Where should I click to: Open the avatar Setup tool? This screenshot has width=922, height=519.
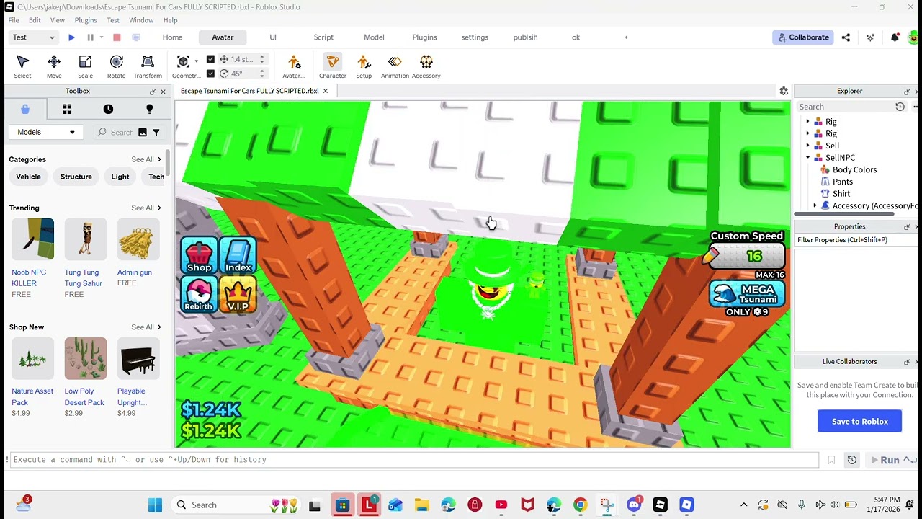tap(364, 66)
